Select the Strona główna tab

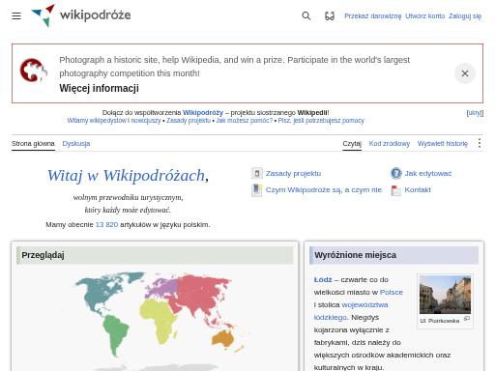[x=33, y=144]
